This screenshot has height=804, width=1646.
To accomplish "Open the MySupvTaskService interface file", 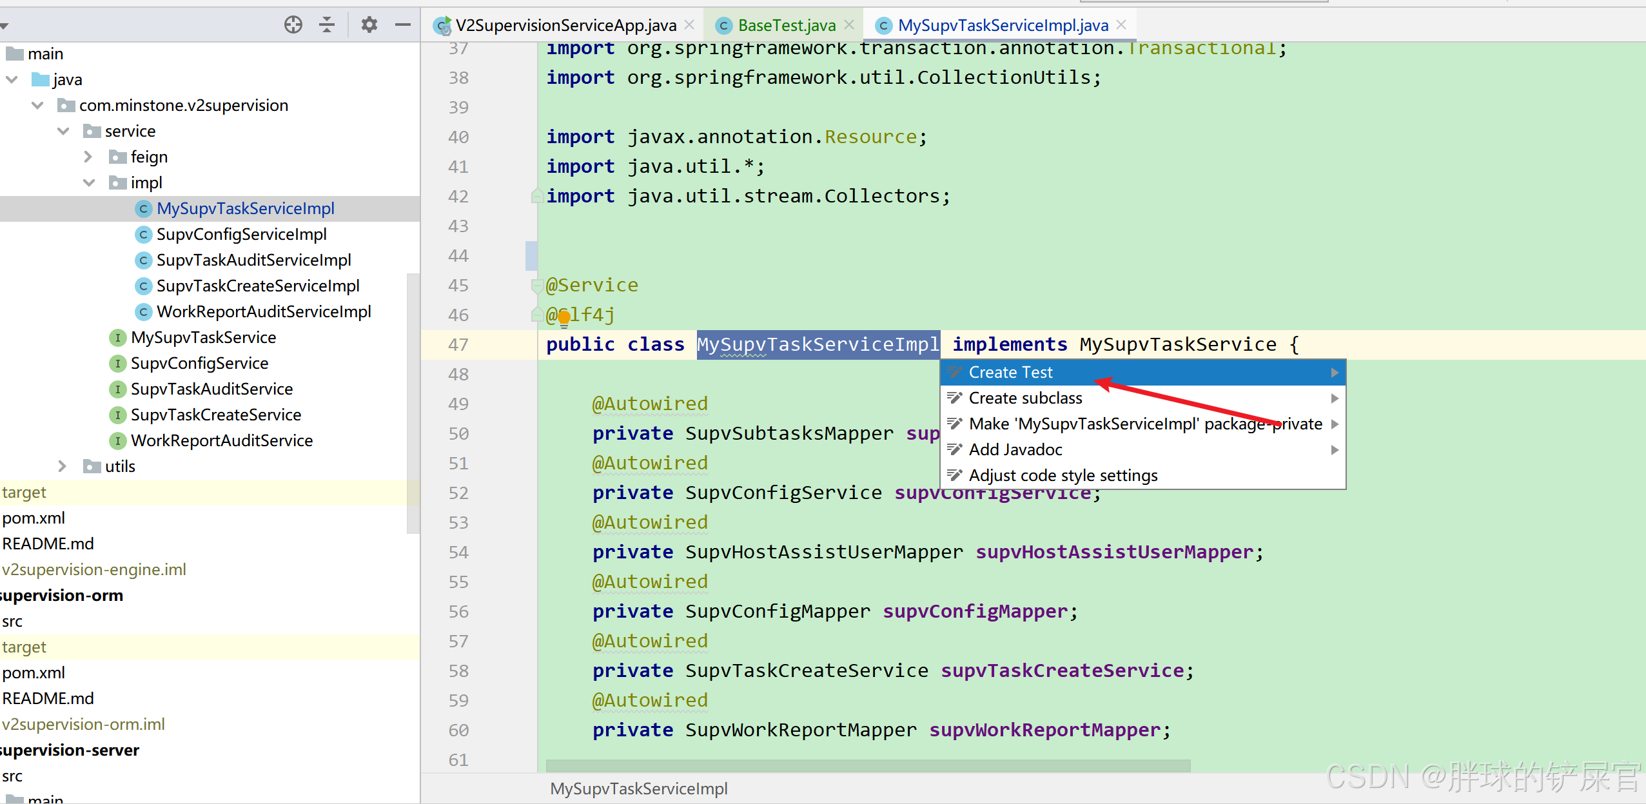I will 203,337.
